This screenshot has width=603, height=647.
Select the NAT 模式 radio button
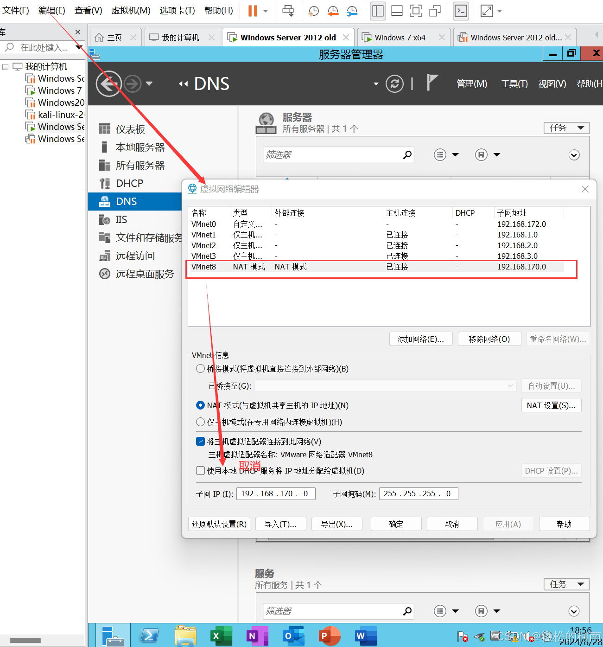200,405
